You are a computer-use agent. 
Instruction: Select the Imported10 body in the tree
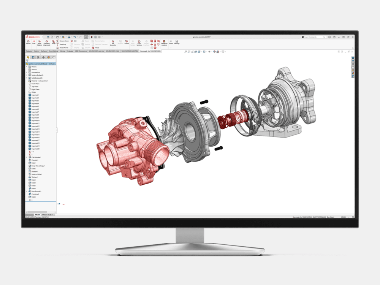(35, 120)
